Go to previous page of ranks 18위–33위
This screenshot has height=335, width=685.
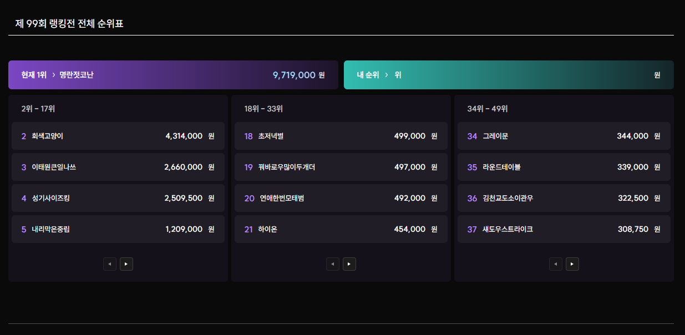tap(333, 264)
